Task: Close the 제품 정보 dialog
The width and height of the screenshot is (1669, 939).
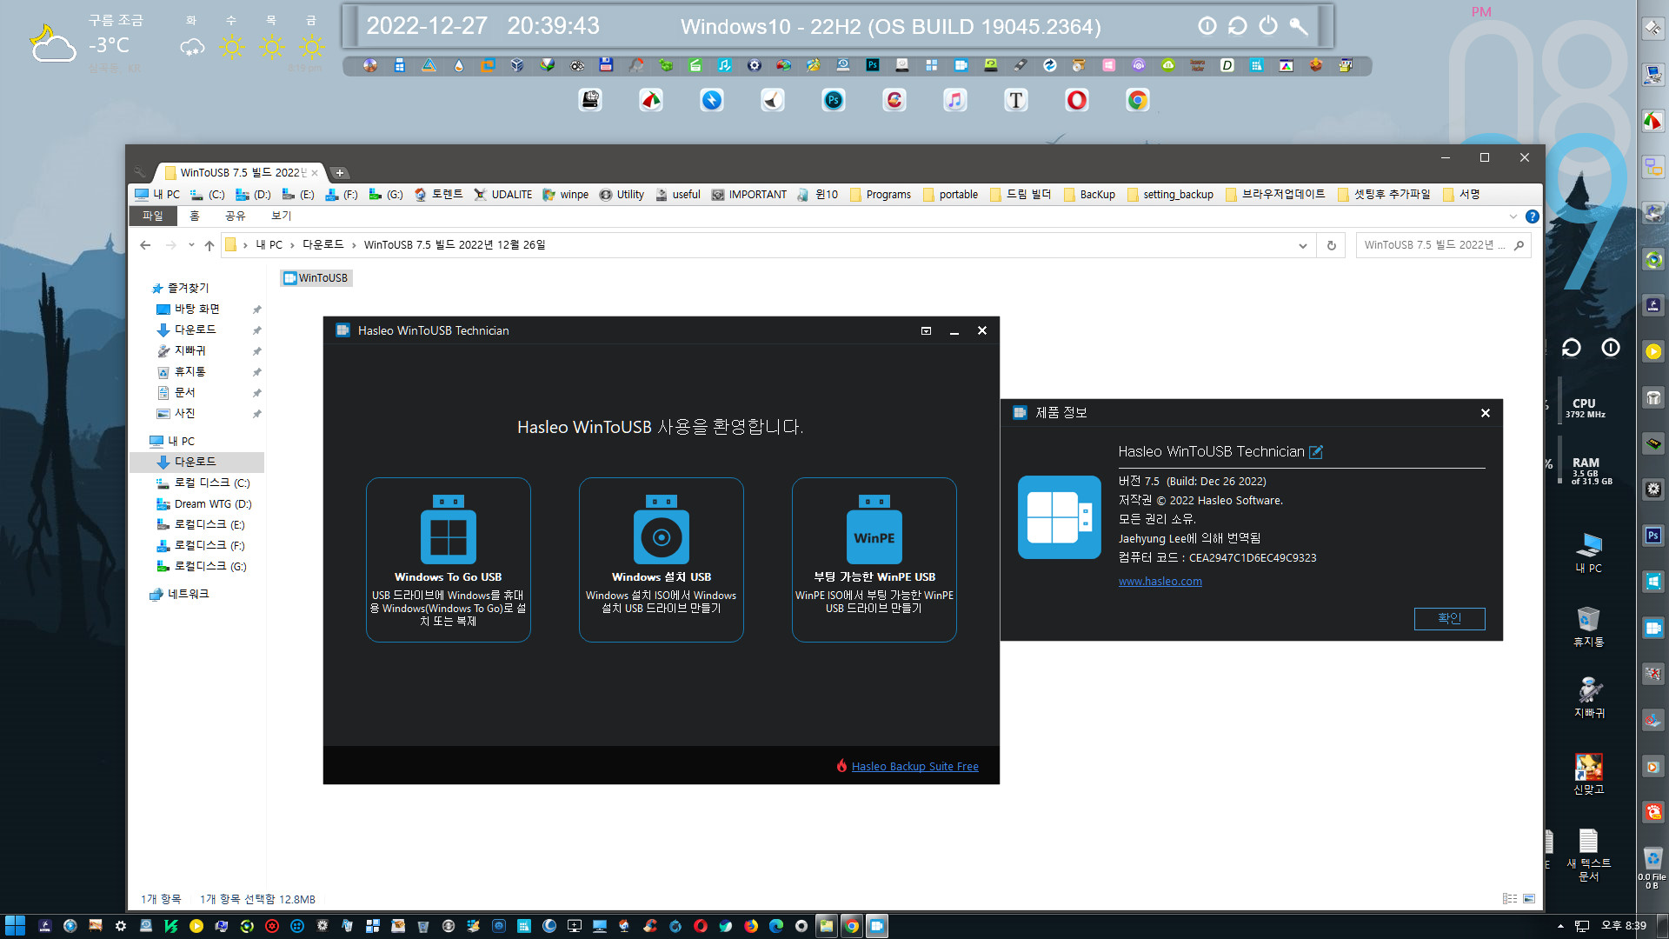Action: [x=1486, y=413]
